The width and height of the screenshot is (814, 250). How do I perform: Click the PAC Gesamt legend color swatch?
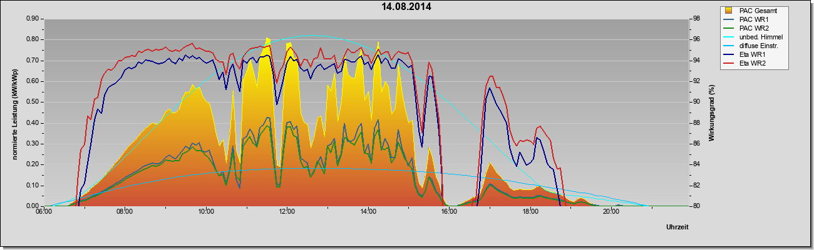point(729,11)
